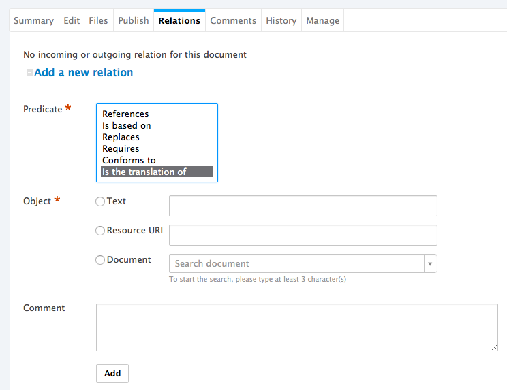
Task: Click inside the Comment text area
Action: pos(297,327)
